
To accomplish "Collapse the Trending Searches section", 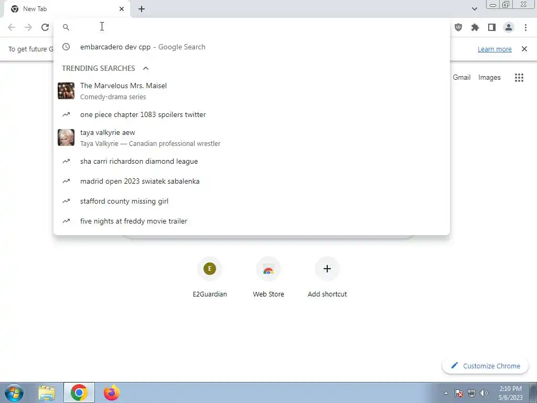I will pos(146,68).
